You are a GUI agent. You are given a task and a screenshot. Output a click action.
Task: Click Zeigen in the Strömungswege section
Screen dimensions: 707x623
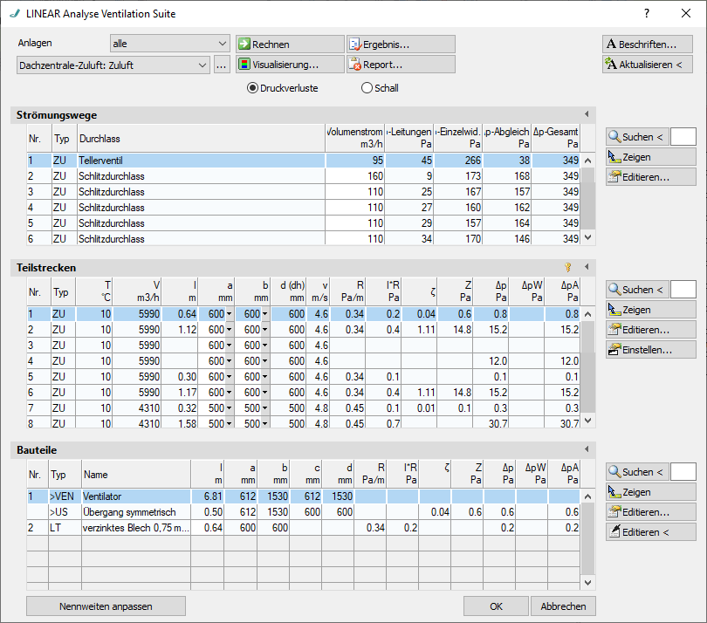click(650, 157)
